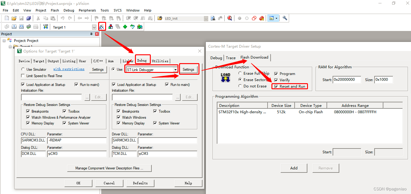411x194 pixels.
Task: Click the Undo arrow icon
Action: tap(62, 18)
